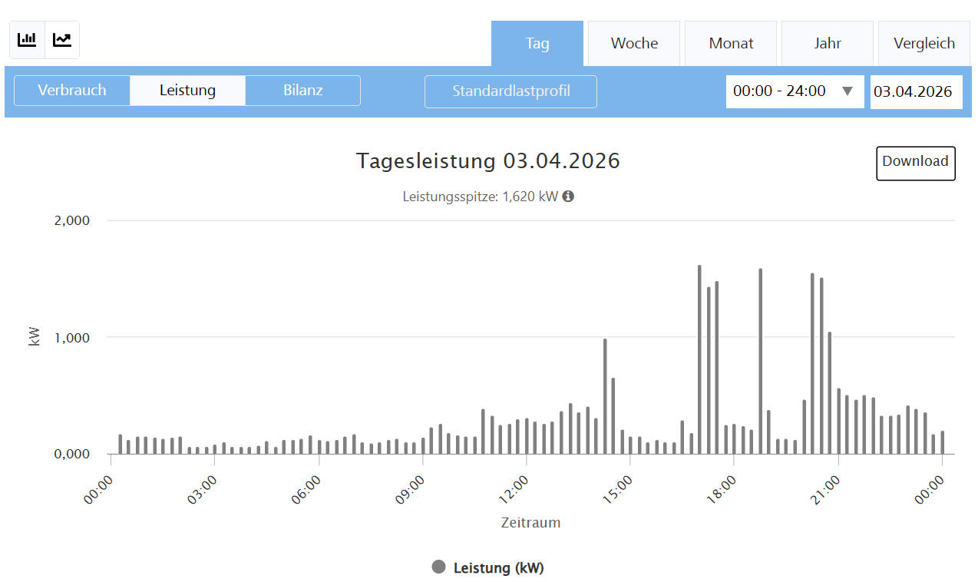Open the Jahr tab
This screenshot has height=582, width=978.
point(828,44)
